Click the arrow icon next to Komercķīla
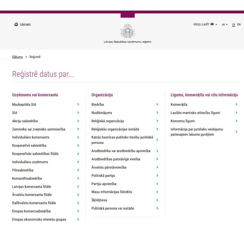244x235 pixels. [236, 105]
